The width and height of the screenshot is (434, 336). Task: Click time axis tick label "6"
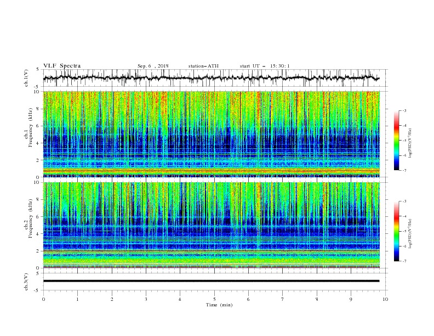point(248,299)
